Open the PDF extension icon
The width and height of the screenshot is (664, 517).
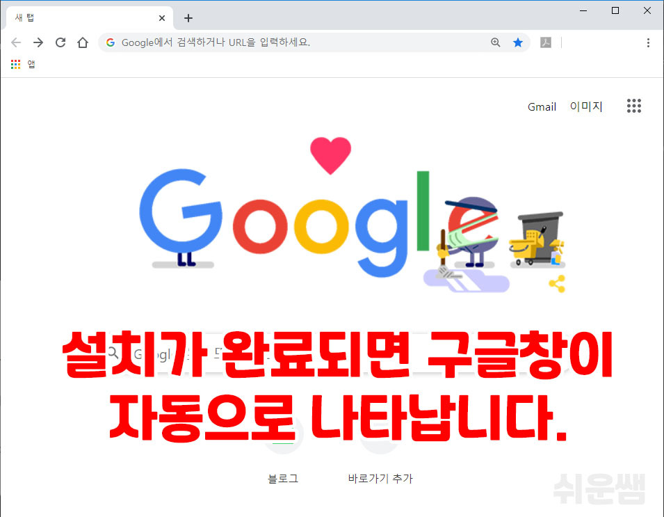point(545,42)
